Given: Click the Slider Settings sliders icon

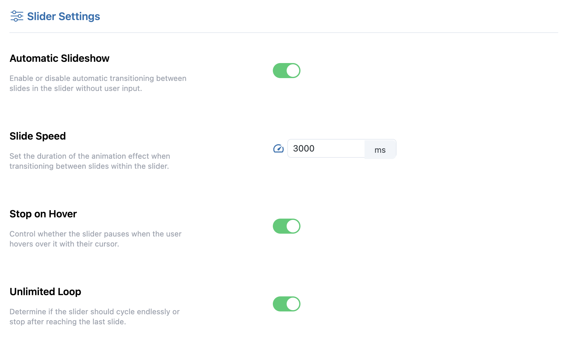Looking at the screenshot, I should click(17, 16).
